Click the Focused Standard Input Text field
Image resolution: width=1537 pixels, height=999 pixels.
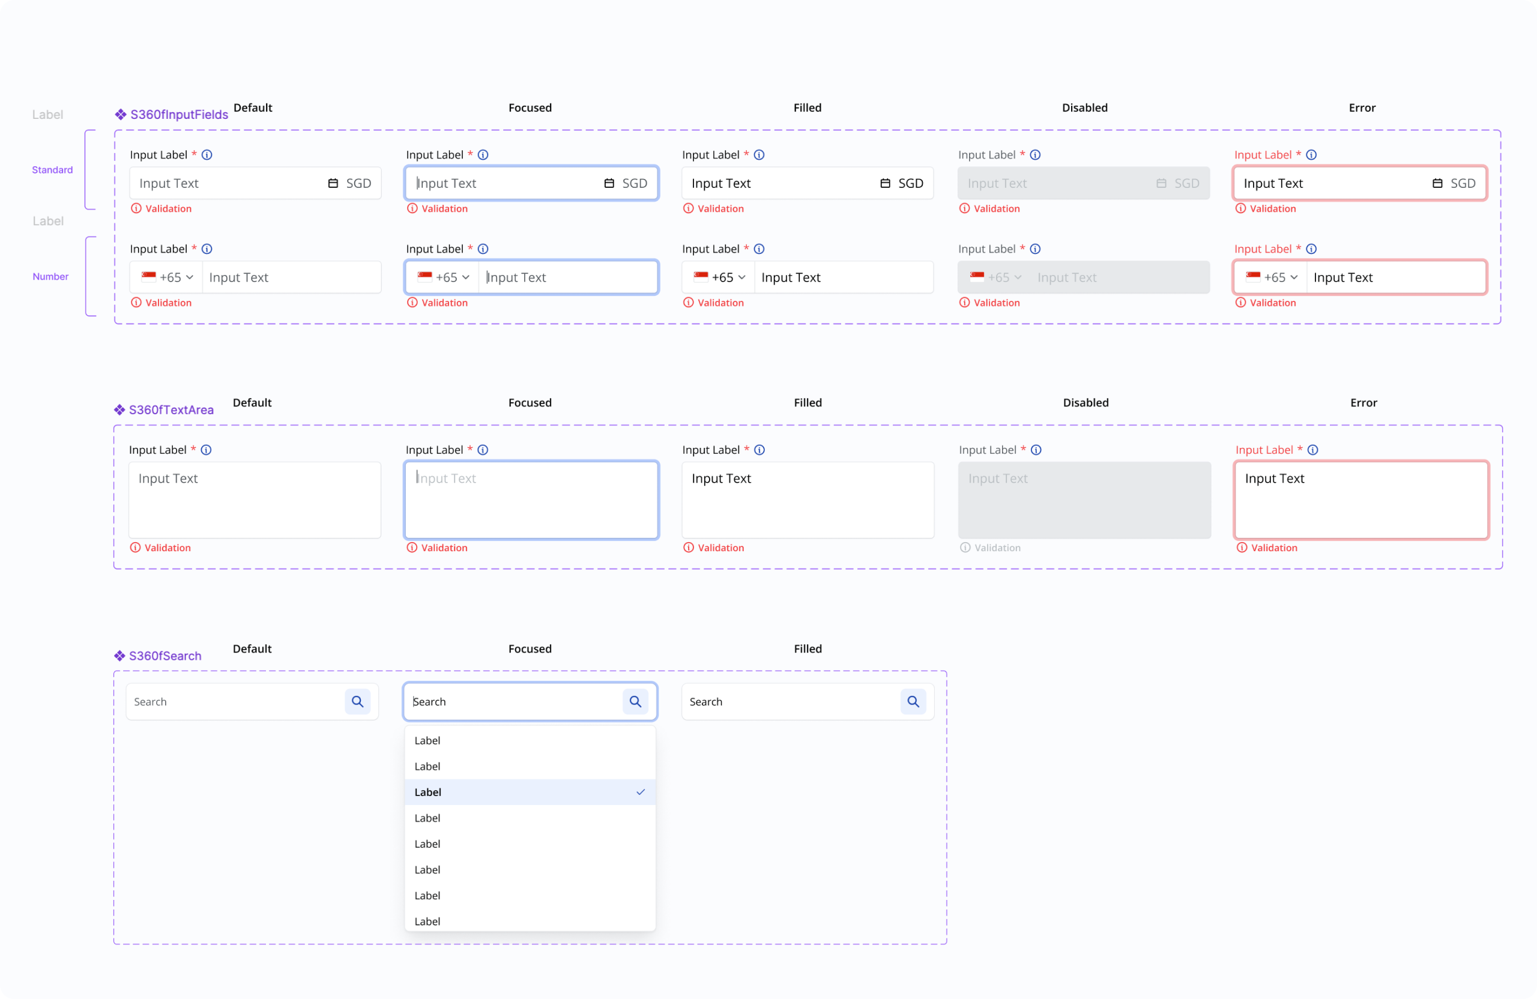tap(531, 183)
